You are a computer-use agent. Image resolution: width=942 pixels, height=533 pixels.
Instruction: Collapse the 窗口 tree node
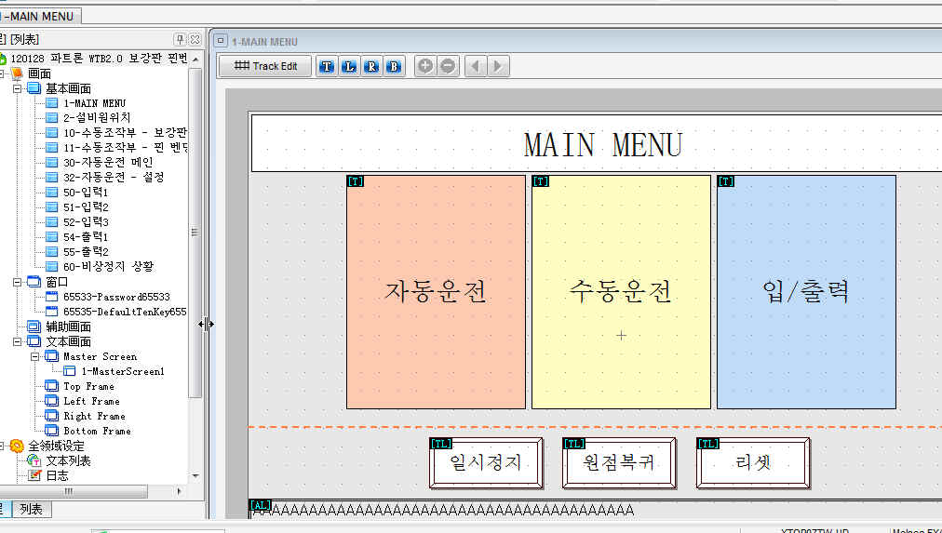(18, 282)
